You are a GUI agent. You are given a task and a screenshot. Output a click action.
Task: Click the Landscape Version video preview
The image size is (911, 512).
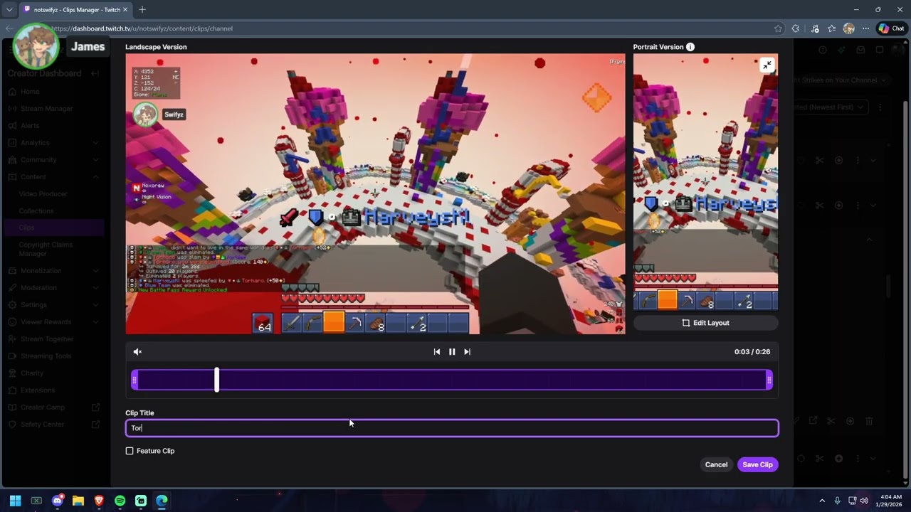(376, 194)
